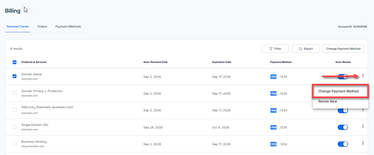This screenshot has height=155, width=374.
Task: Disable auto-renew for Single Domain SSL
Action: click(343, 127)
